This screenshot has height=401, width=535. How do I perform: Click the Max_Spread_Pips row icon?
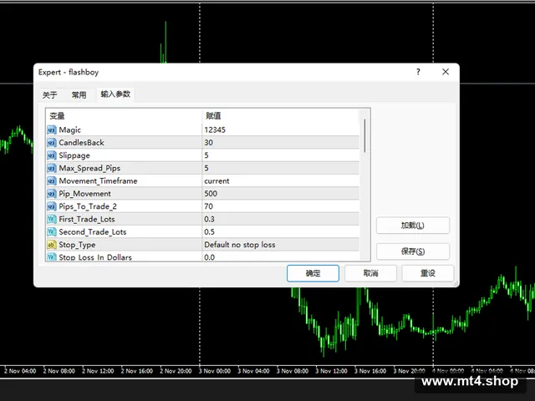(x=52, y=168)
